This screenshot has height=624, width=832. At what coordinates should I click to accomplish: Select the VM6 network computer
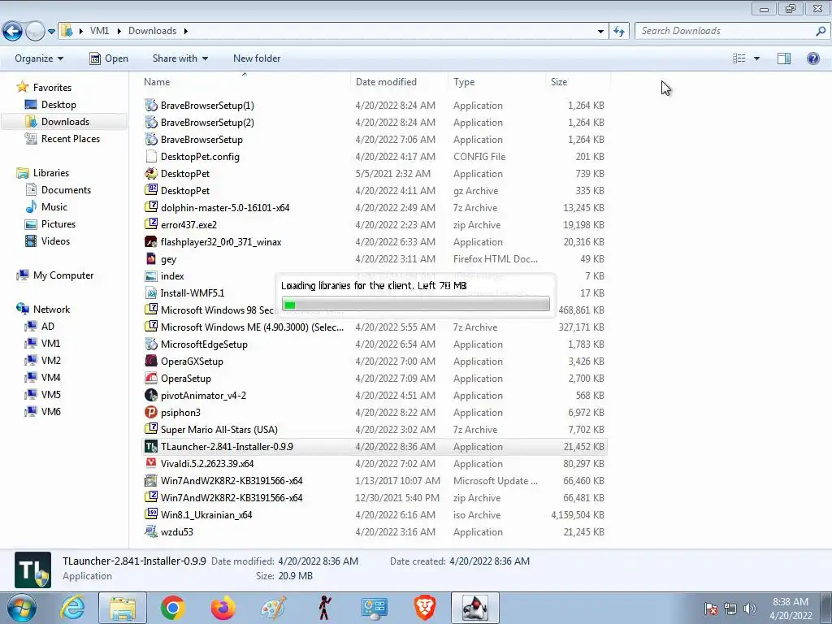click(51, 412)
